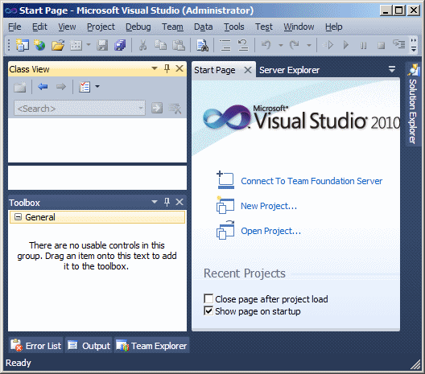Screen dimensions: 425x374
Task: Uncheck Show page on startup checkbox
Action: [x=208, y=311]
